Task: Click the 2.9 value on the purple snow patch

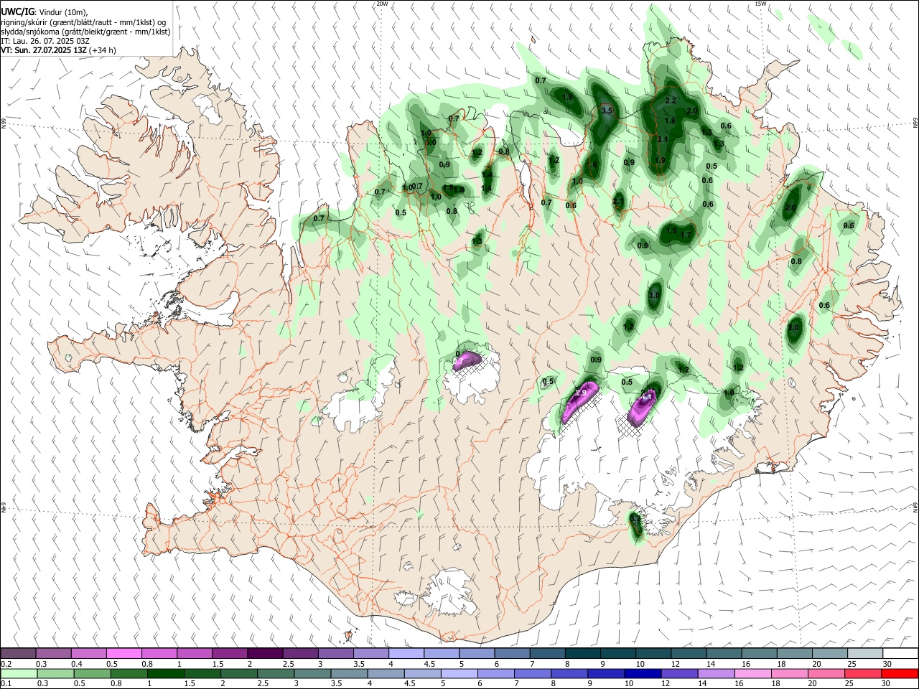Action: pos(582,393)
